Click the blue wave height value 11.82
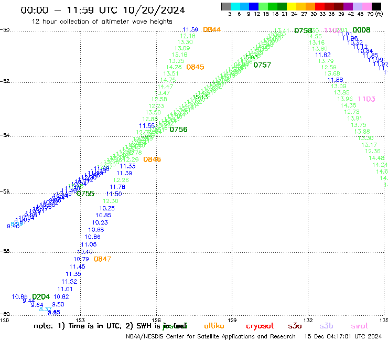 click(x=323, y=55)
